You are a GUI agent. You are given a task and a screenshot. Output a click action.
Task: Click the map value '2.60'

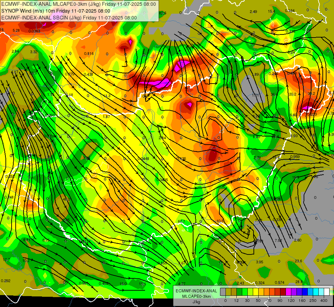click(297, 240)
